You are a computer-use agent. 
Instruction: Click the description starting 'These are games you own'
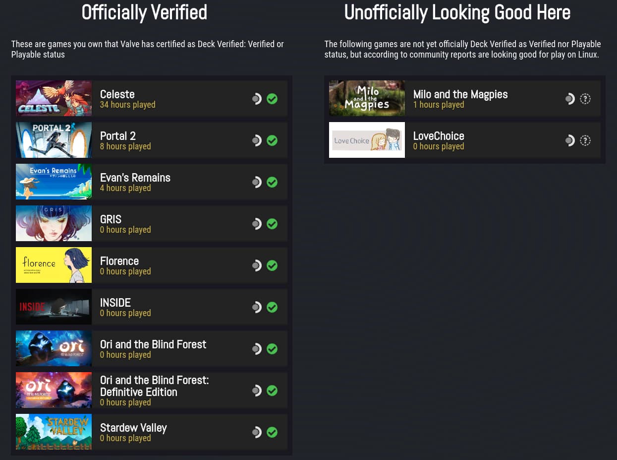point(148,49)
